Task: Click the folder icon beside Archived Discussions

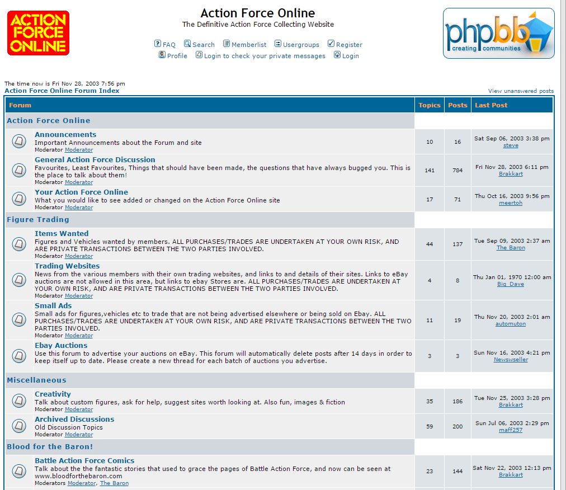Action: point(19,426)
